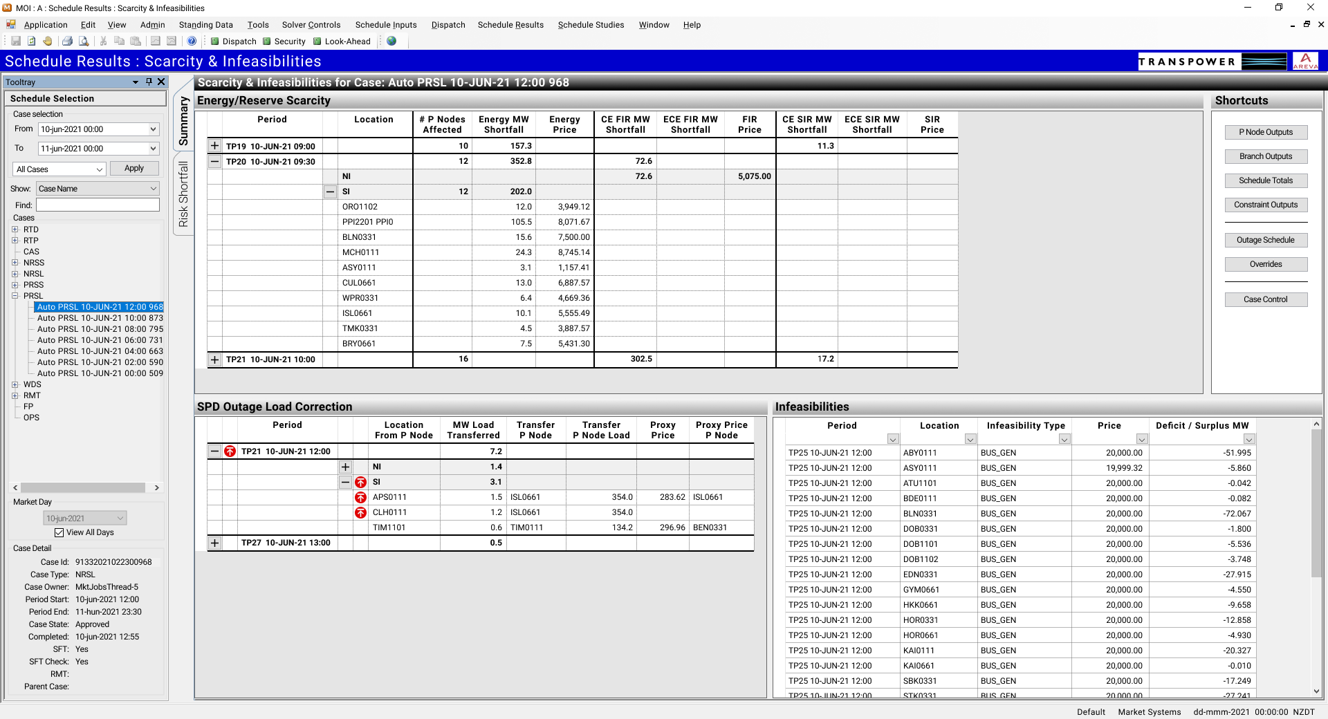Click the application icon left of the Application menu
This screenshot has width=1328, height=719.
11,25
